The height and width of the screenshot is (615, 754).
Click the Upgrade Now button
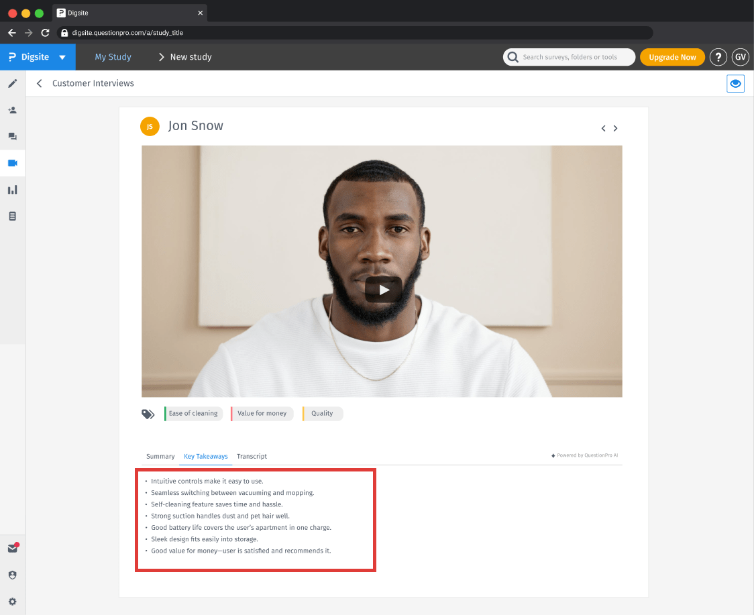coord(672,57)
